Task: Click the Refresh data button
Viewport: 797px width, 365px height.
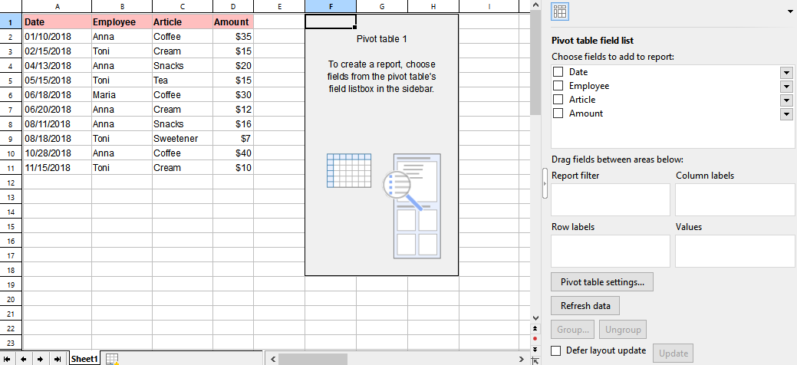Action: (x=585, y=306)
